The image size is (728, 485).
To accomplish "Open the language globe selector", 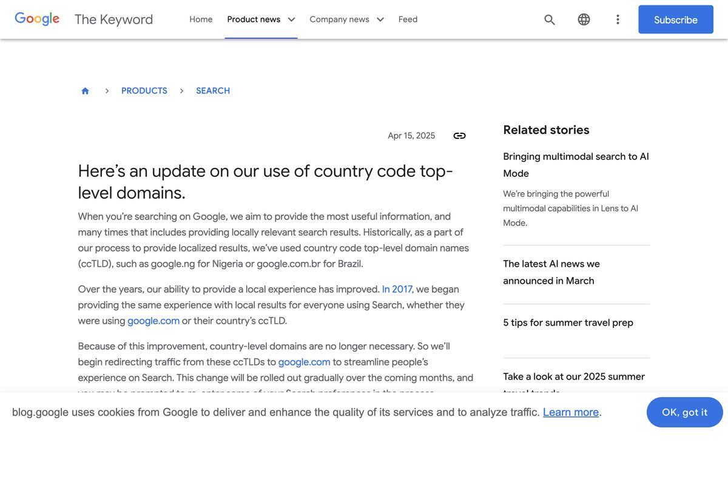I will 584,19.
